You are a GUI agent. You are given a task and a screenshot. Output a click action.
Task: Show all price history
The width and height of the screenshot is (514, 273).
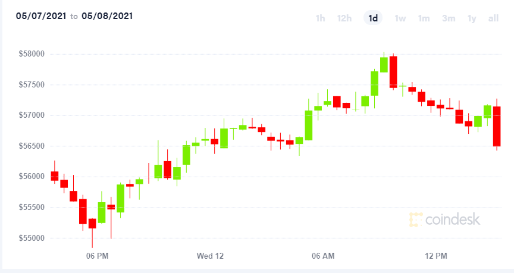(x=493, y=18)
